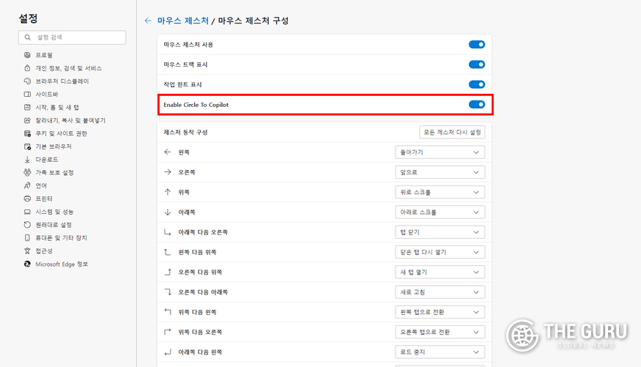Disable the 마우스 트랙 표시 toggle
Screen dimensions: 641x367
tap(476, 64)
